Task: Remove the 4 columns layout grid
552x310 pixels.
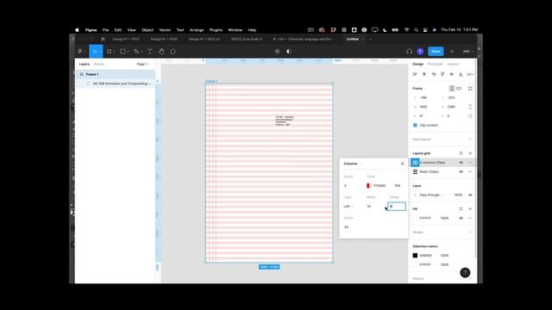Action: point(470,163)
